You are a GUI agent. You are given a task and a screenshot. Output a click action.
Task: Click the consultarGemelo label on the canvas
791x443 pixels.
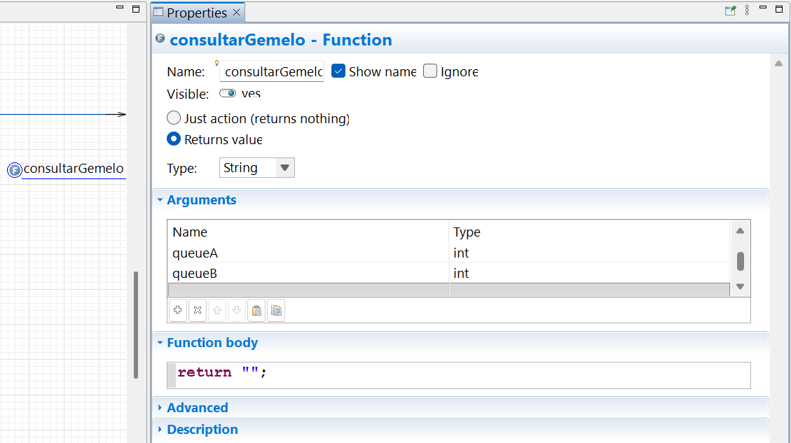(x=74, y=169)
